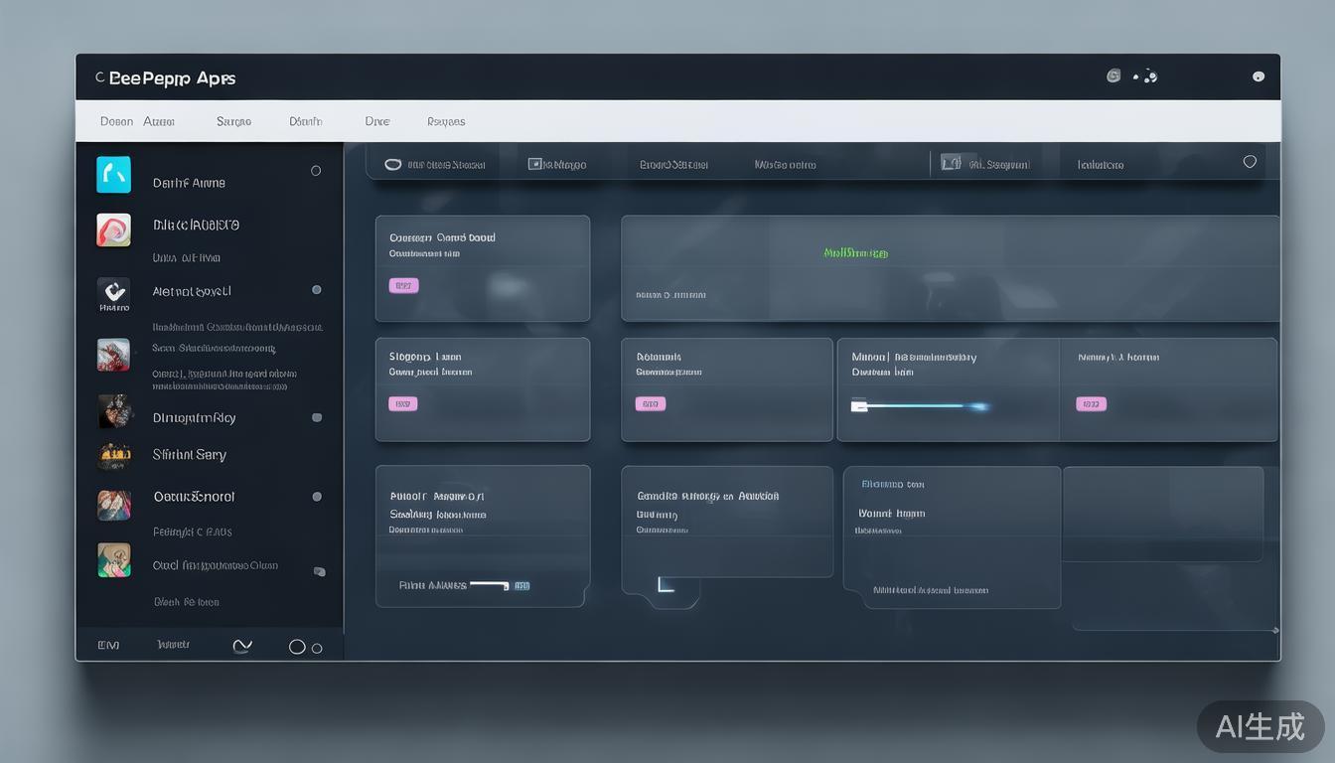Image resolution: width=1335 pixels, height=763 pixels.
Task: Click the yellow-lettered icon beside 'Sfirhnt Sery'
Action: click(x=113, y=456)
